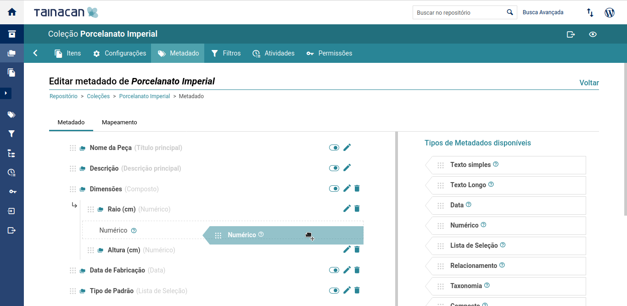This screenshot has height=306, width=627.
Task: Toggle Nome da Peça metadata enabled switch
Action: (334, 148)
